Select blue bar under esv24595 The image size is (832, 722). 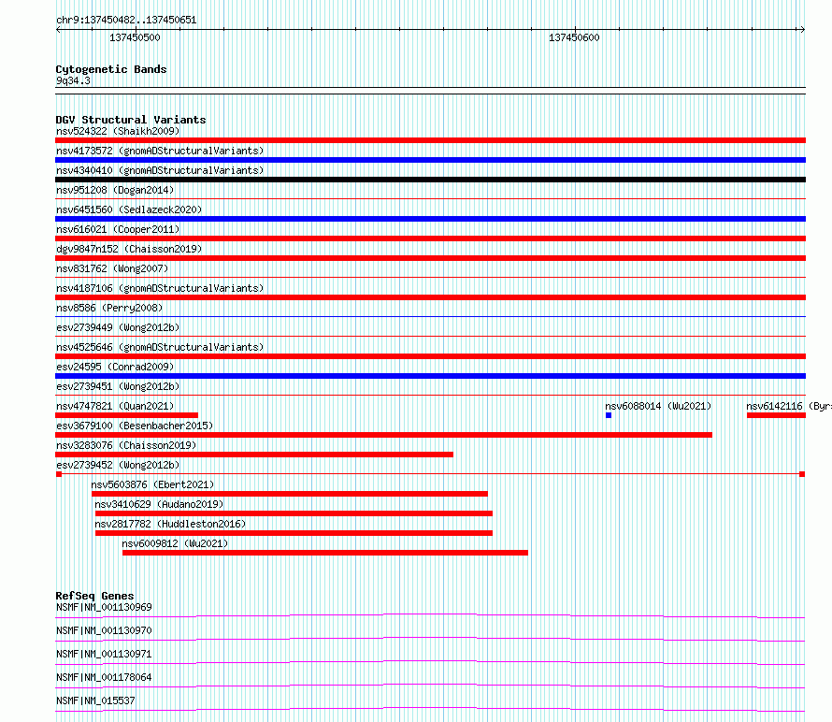tap(430, 376)
